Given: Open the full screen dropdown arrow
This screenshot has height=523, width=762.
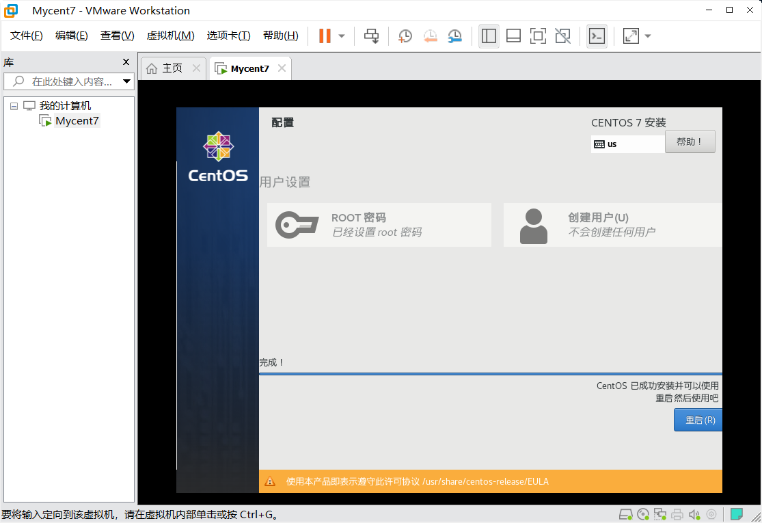Looking at the screenshot, I should click(x=647, y=36).
